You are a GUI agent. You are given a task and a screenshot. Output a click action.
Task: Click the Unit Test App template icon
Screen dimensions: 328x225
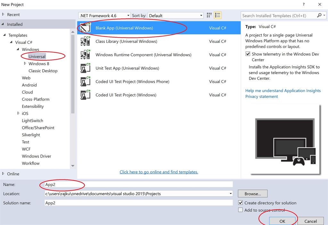86,68
